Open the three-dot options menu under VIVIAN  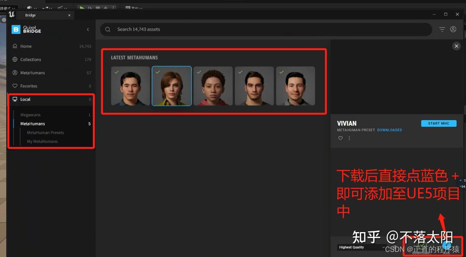[349, 138]
